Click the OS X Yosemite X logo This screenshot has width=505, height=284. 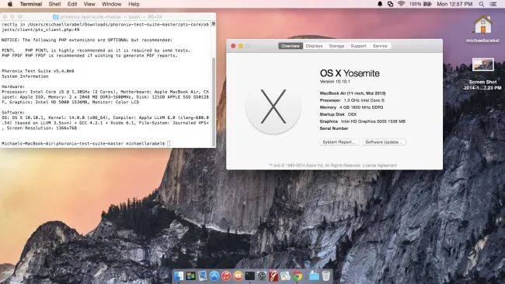[x=273, y=107]
